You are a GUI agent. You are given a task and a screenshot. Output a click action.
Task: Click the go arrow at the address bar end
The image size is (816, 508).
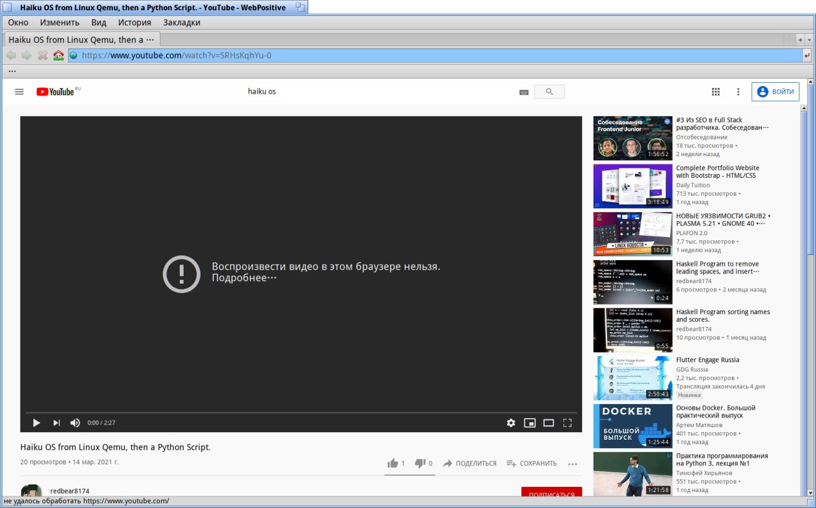[x=807, y=55]
